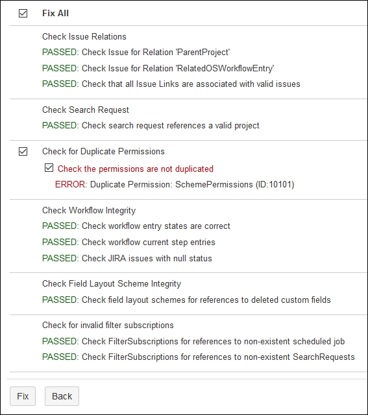Image resolution: width=368 pixels, height=415 pixels.
Task: Uncheck the Fix All checkbox
Action: tap(23, 13)
